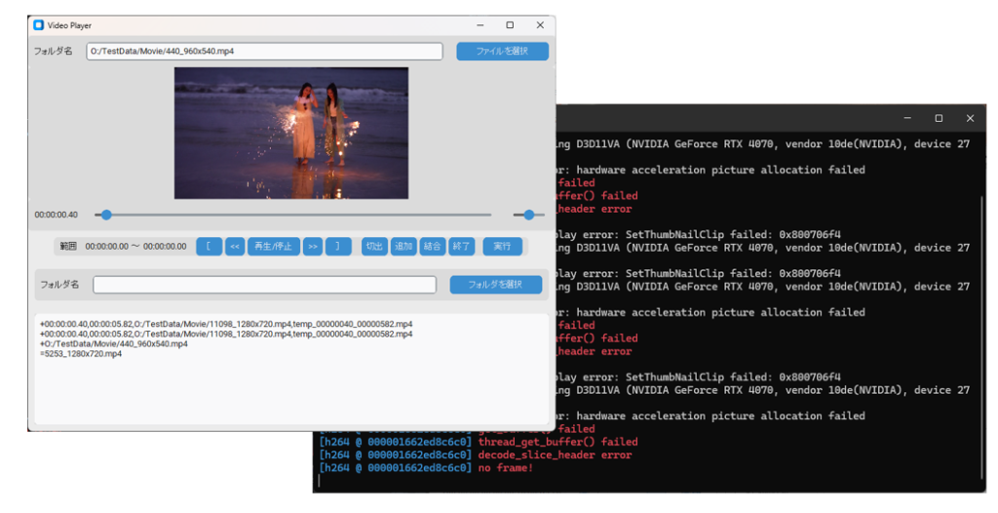998x513 pixels.
Task: Set range end with the ] button
Action: 337,247
